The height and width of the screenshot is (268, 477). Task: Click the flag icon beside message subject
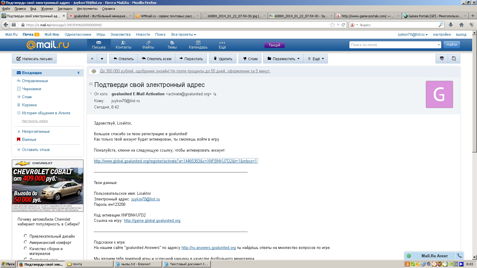[x=91, y=85]
